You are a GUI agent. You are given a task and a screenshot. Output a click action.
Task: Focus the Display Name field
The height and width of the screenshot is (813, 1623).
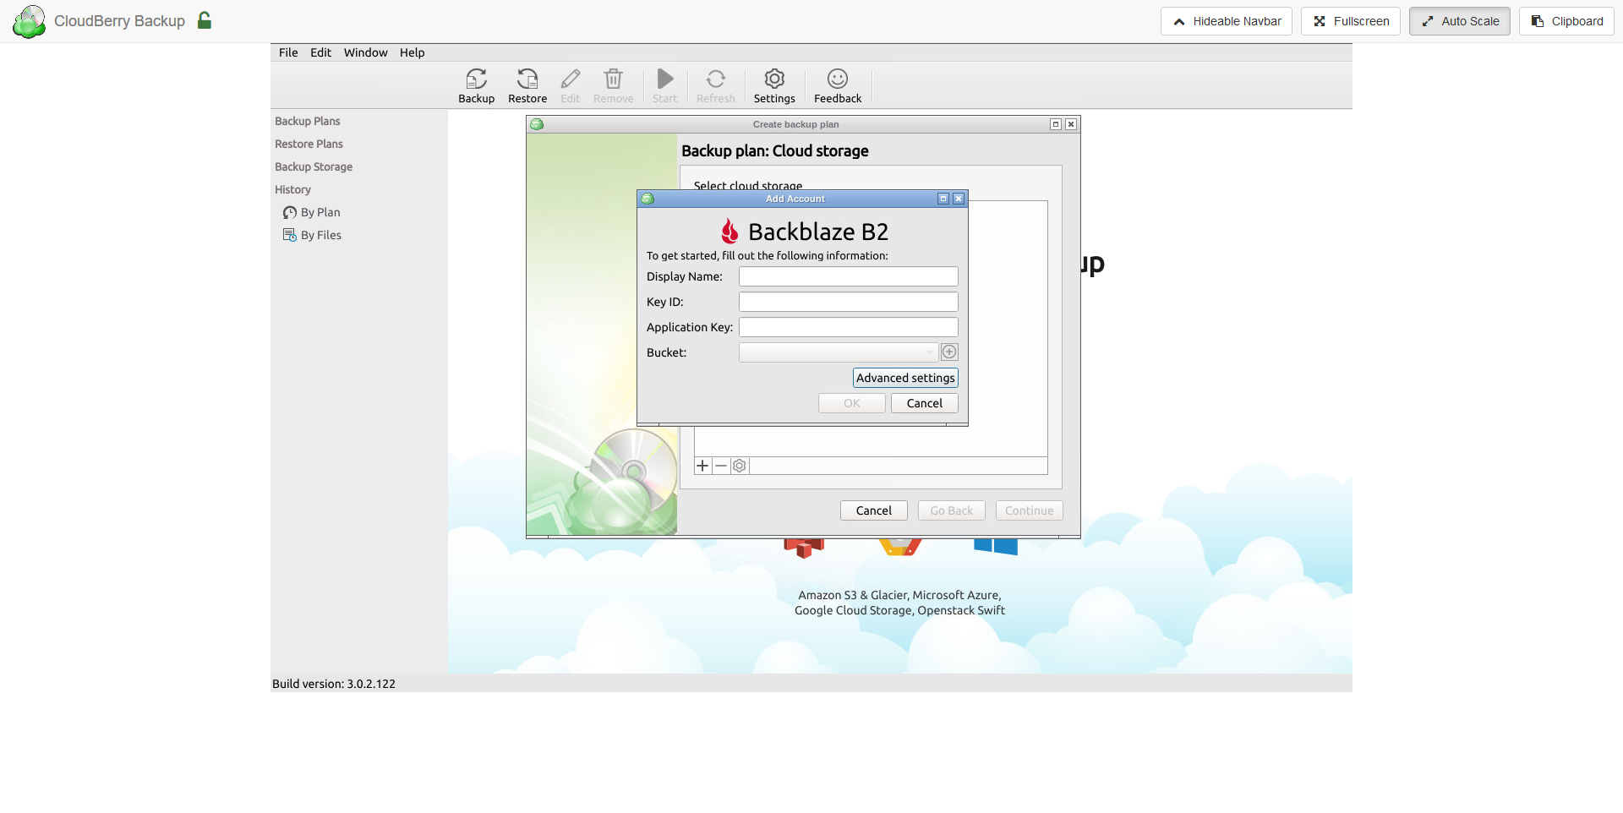[849, 276]
